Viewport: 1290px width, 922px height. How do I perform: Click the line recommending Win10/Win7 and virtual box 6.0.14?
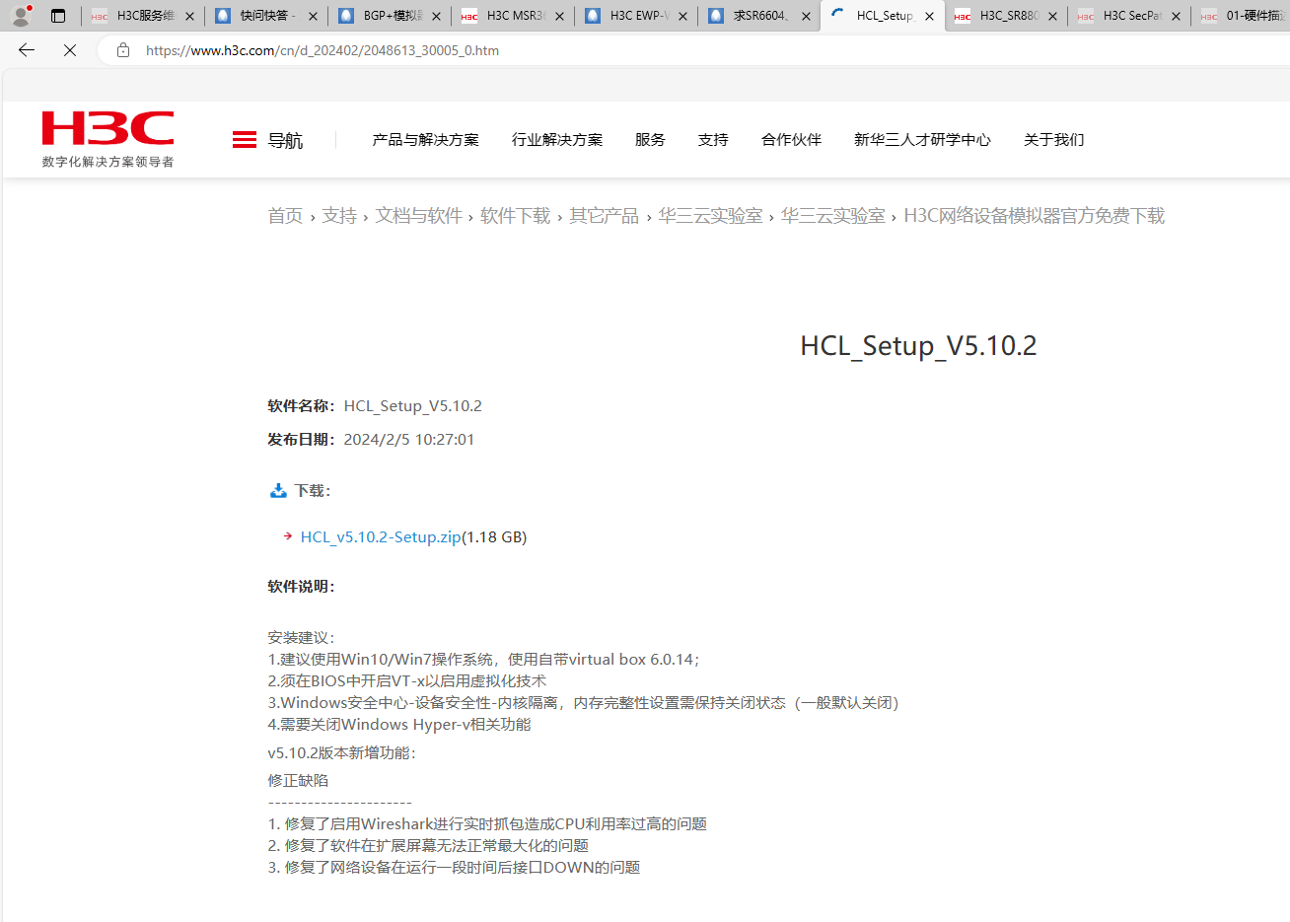click(x=484, y=660)
